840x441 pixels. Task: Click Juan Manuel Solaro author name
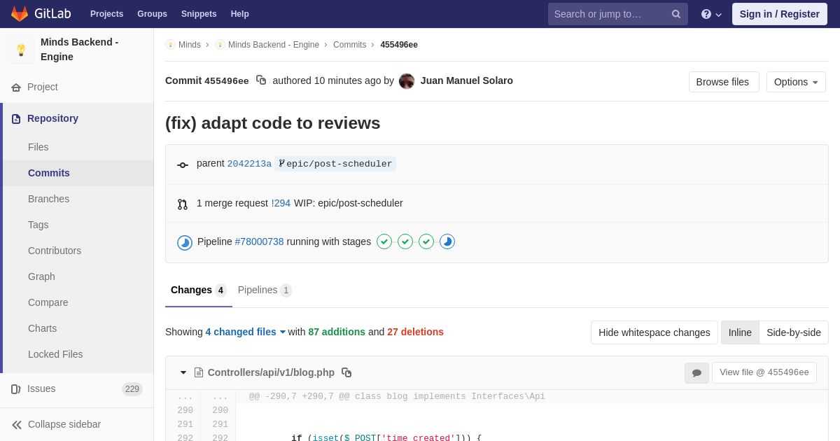click(x=467, y=80)
